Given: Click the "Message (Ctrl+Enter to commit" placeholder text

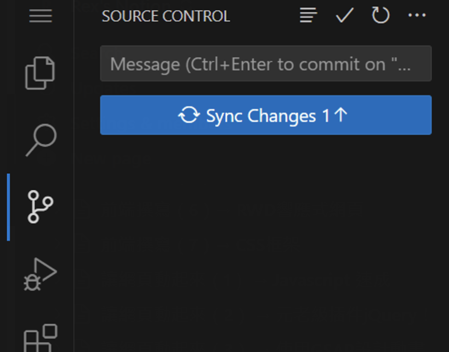Looking at the screenshot, I should click(247, 64).
